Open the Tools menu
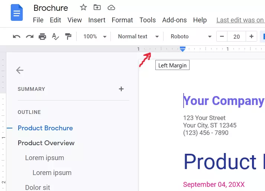Screen dimensions: 265x191 (148, 20)
